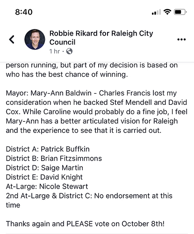Tap the 'Mayor: Mary-Ann Baldwin' text line

(49, 93)
